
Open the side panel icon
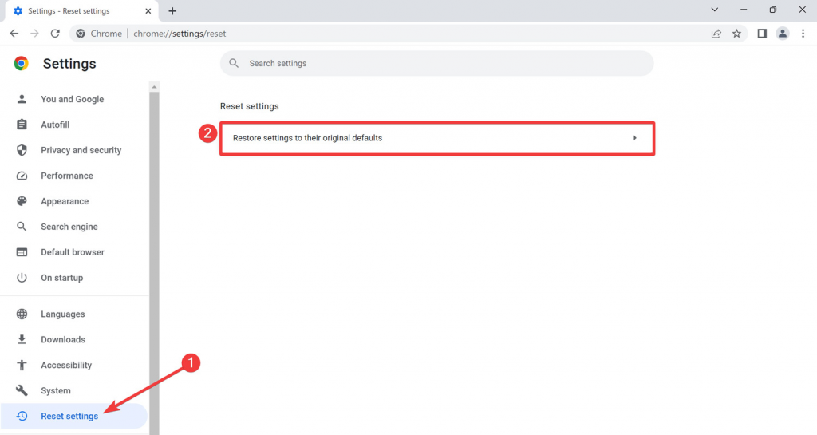762,34
